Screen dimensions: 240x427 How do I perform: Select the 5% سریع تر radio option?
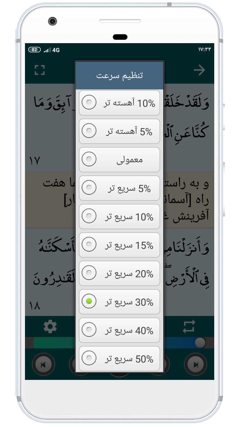click(119, 188)
